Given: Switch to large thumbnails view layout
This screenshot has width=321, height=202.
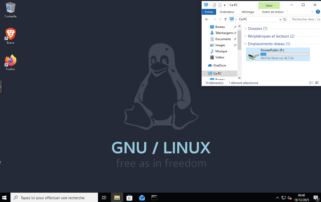Looking at the screenshot, I should [x=317, y=83].
